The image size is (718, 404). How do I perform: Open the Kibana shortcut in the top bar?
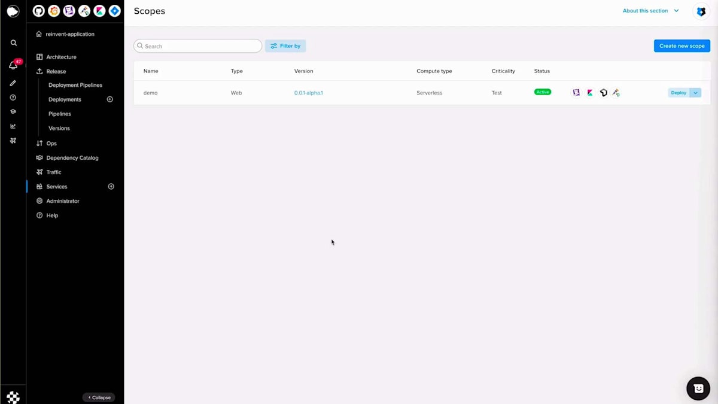(99, 11)
